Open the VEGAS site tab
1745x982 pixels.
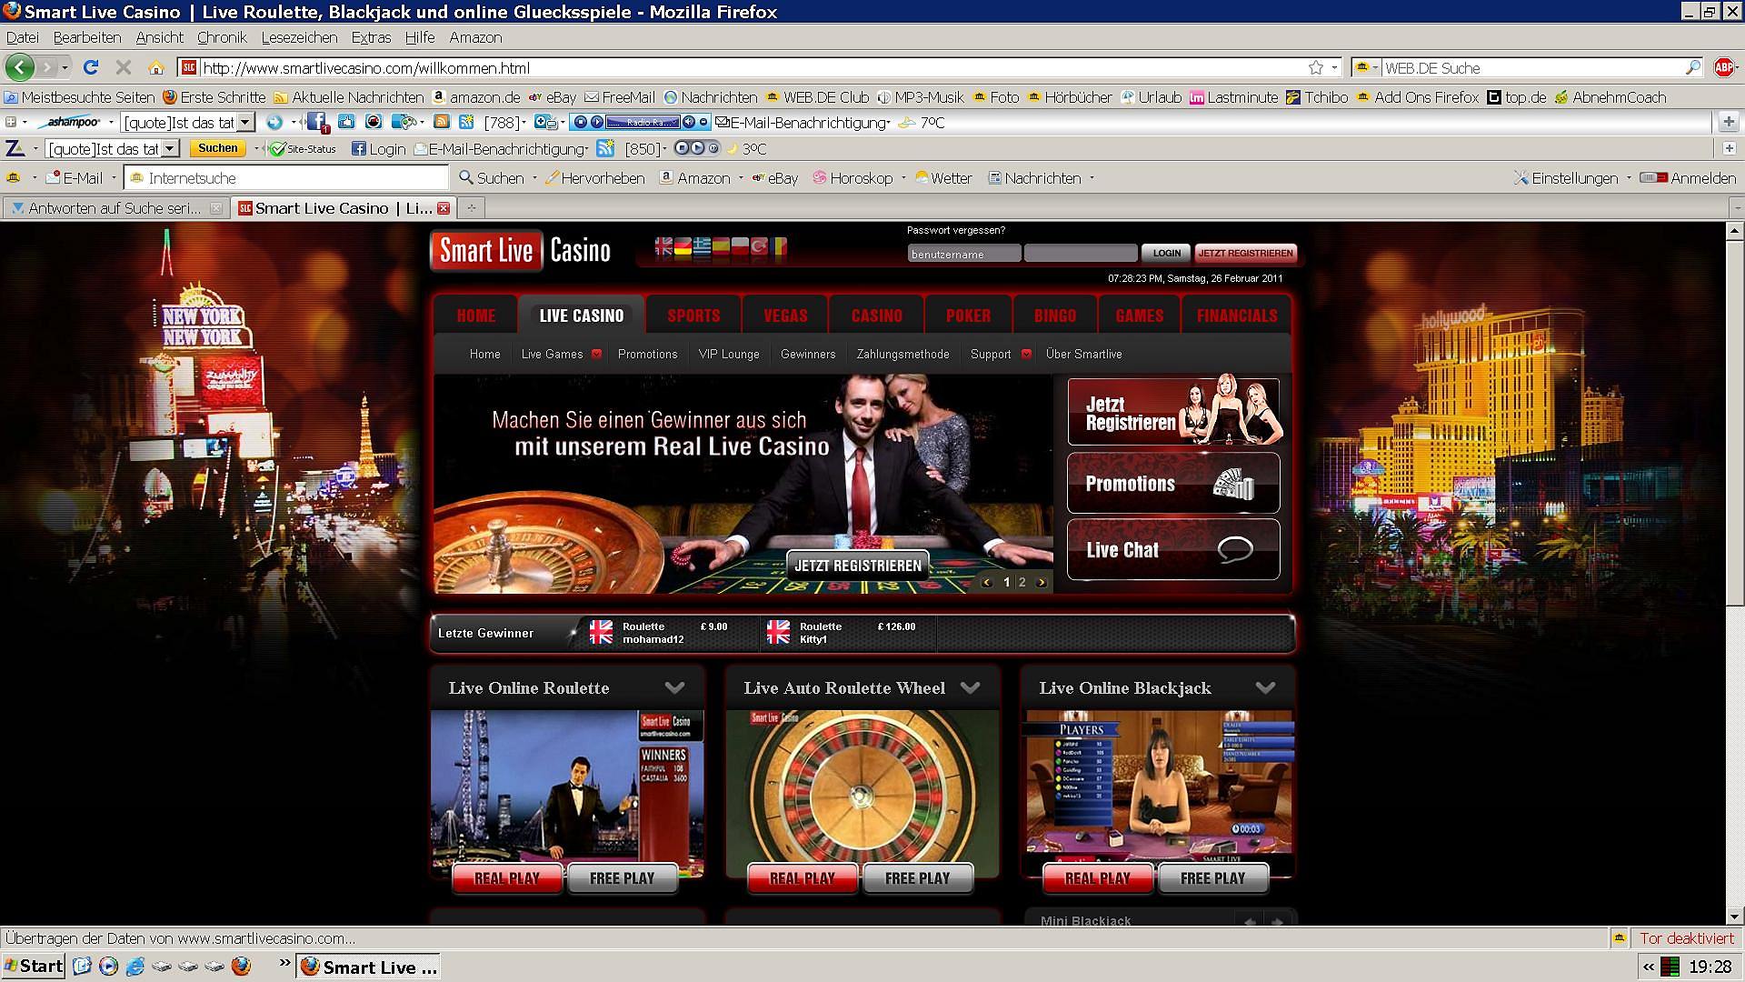click(785, 316)
